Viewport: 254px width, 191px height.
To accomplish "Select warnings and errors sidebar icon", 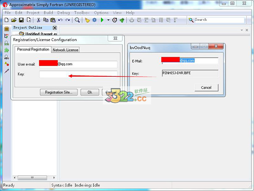I will click(7, 64).
